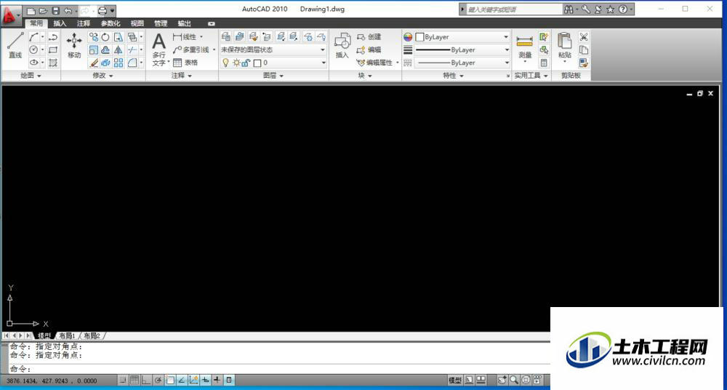Image resolution: width=727 pixels, height=390 pixels.
Task: Click the binoculars search icon
Action: coord(569,9)
